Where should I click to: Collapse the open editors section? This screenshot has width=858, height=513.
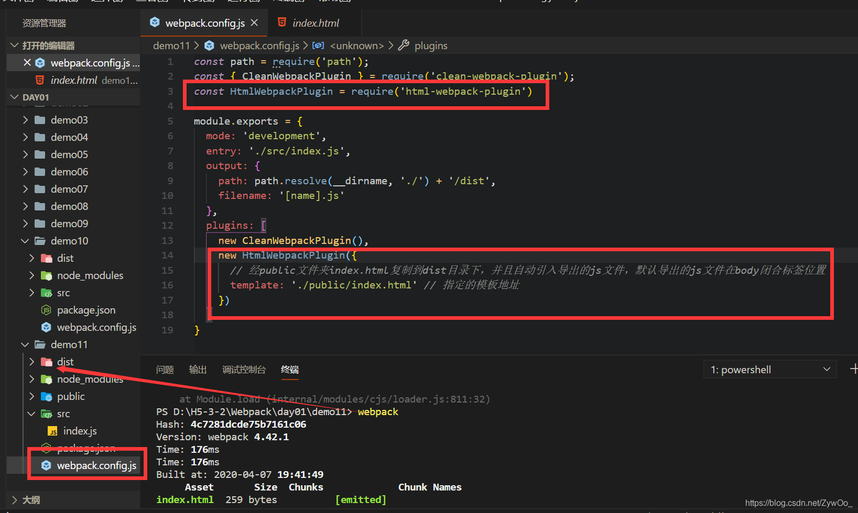tap(15, 46)
